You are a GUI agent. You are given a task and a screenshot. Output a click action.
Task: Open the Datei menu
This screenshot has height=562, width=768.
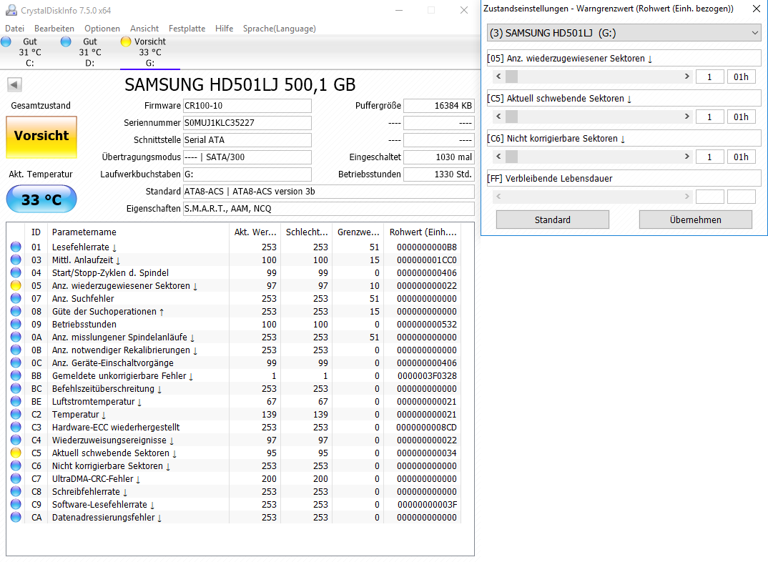tap(15, 29)
